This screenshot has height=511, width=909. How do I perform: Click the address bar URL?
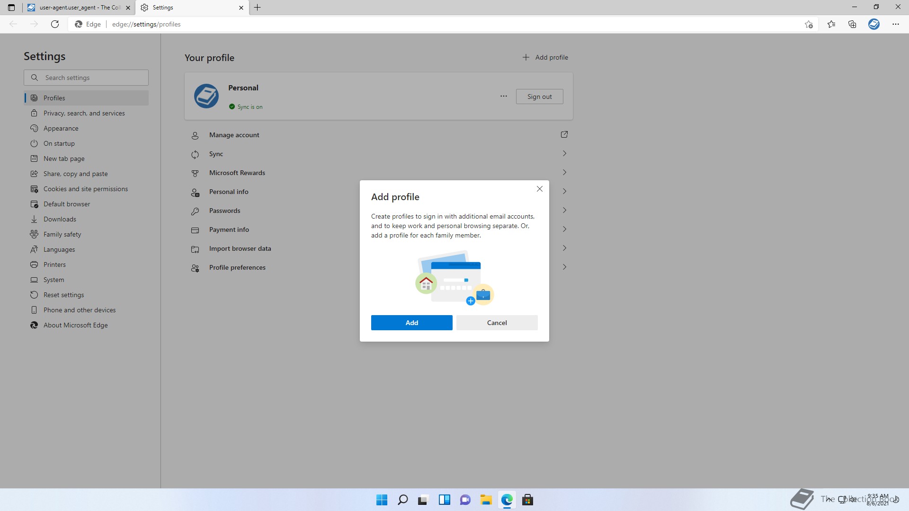[x=146, y=24]
